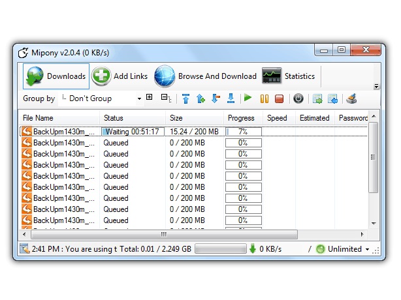The width and height of the screenshot is (401, 300).
Task: Click the '15.24 / 200 MB' size cell
Action: click(x=194, y=132)
